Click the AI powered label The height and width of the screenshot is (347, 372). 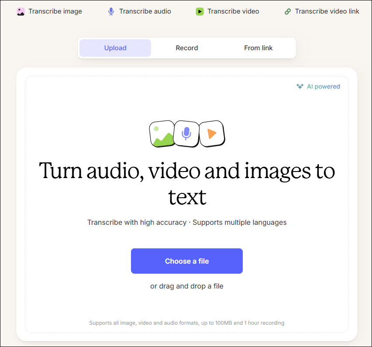click(x=324, y=86)
